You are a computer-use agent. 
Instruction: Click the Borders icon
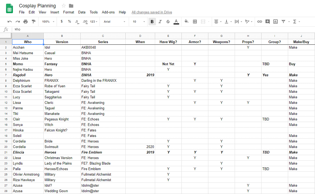(195, 21)
